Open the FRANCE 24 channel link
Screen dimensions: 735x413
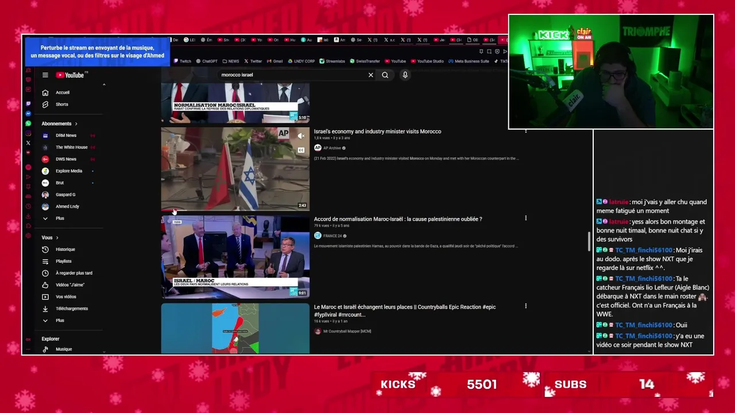[332, 236]
